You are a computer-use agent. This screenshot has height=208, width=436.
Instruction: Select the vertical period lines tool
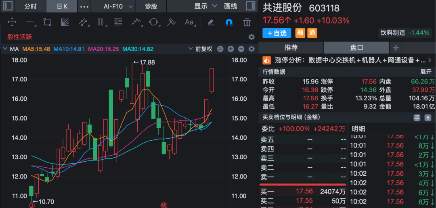(101, 22)
